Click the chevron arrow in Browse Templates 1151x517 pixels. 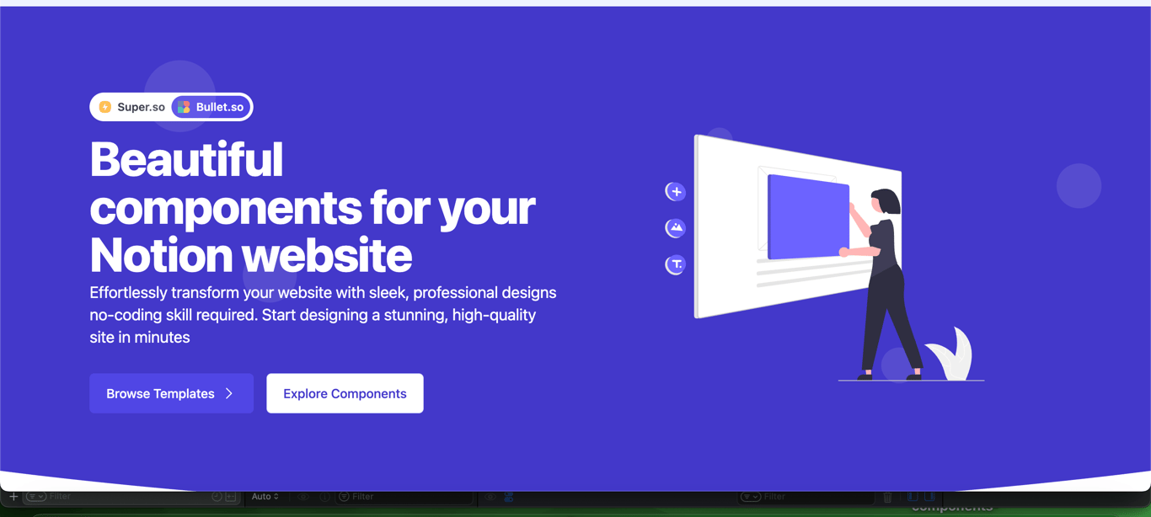229,393
